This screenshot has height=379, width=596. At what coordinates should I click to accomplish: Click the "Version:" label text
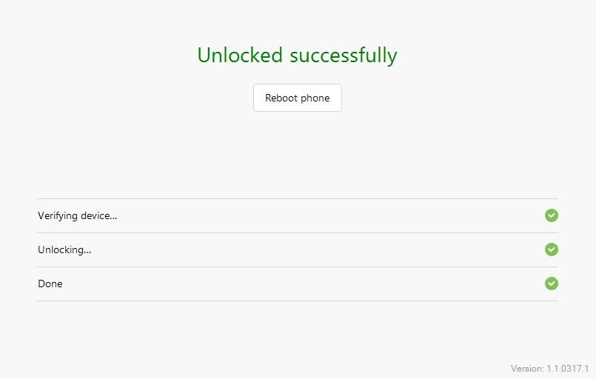click(x=527, y=368)
